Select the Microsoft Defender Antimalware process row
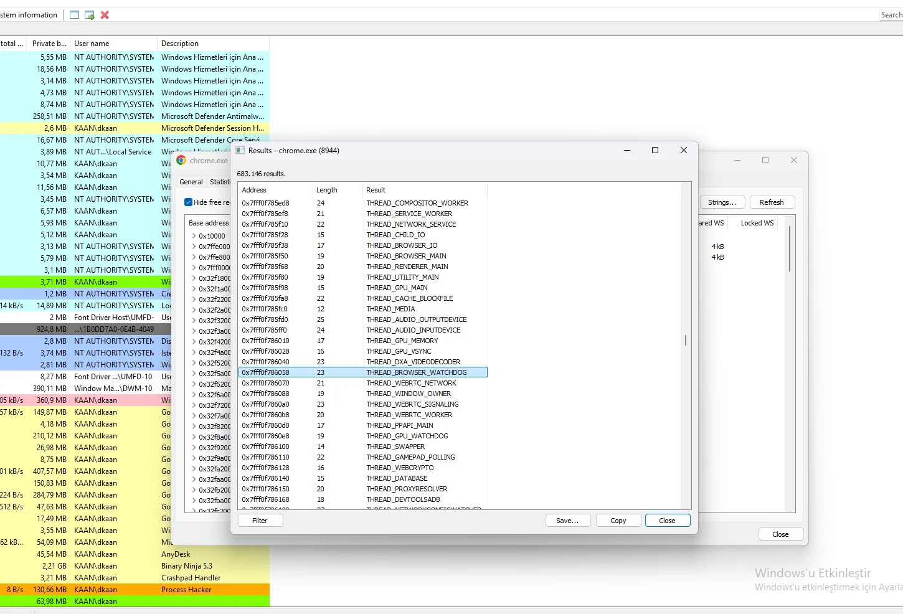Image resolution: width=903 pixels, height=614 pixels. click(135, 116)
